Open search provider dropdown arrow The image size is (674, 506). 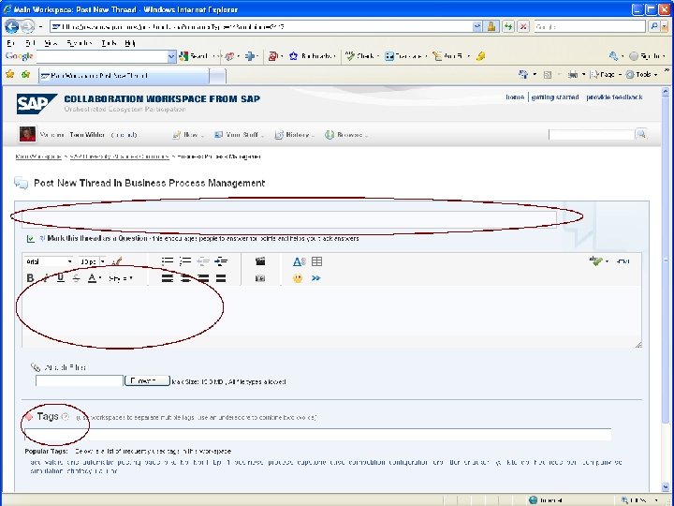coord(665,26)
